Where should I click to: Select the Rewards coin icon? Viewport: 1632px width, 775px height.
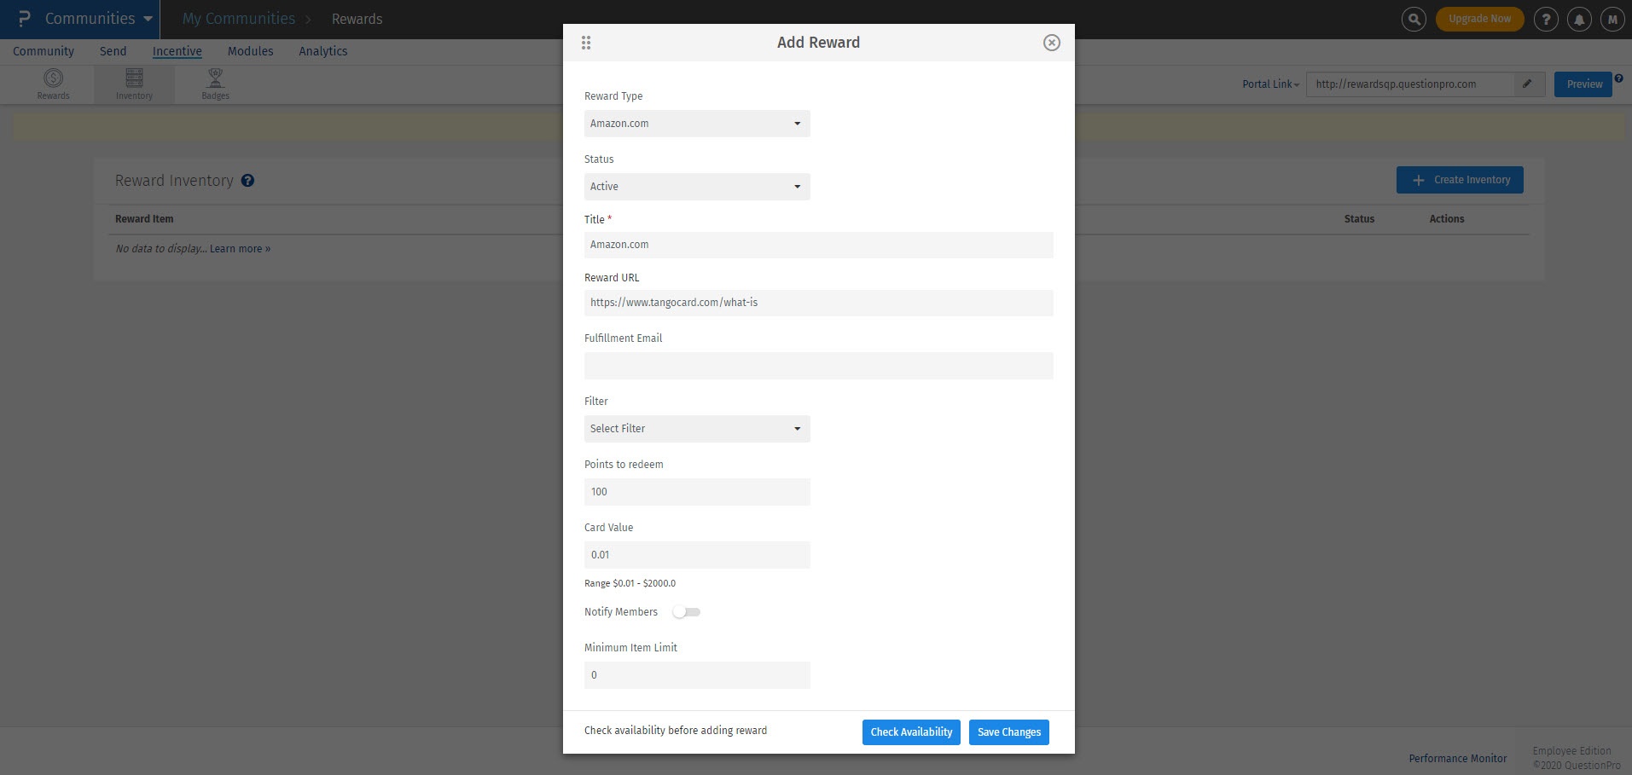click(x=52, y=83)
